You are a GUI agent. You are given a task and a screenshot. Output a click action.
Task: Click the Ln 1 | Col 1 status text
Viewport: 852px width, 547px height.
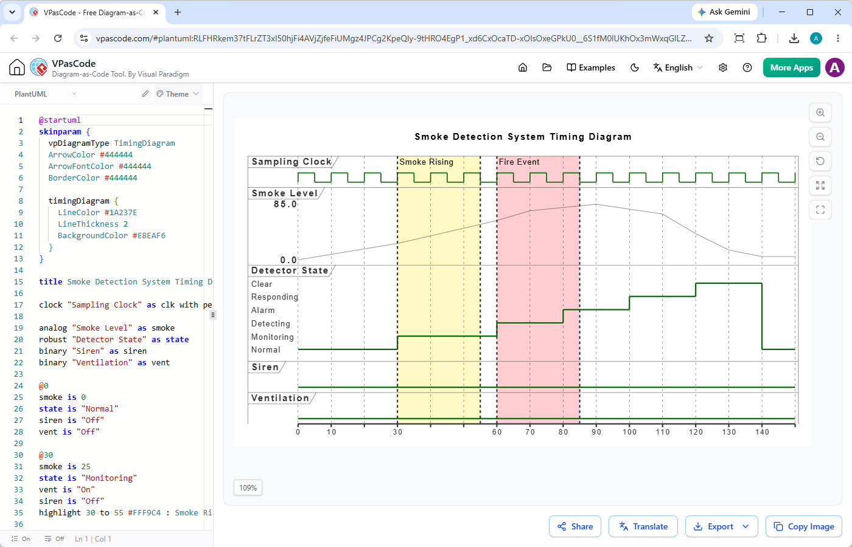coord(93,539)
